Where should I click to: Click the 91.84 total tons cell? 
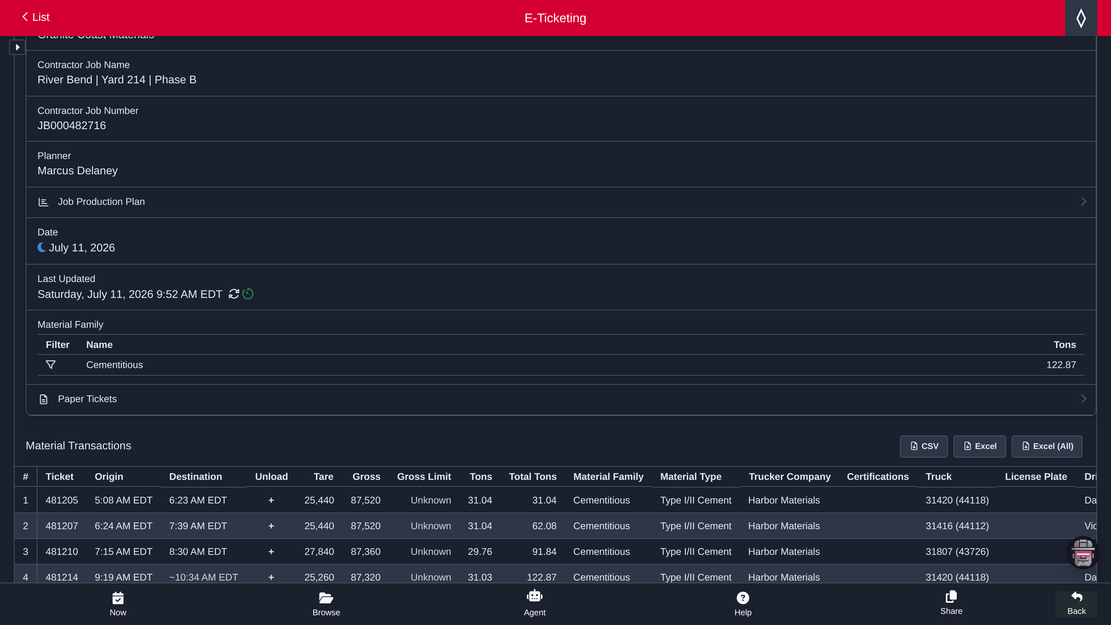[x=544, y=552]
